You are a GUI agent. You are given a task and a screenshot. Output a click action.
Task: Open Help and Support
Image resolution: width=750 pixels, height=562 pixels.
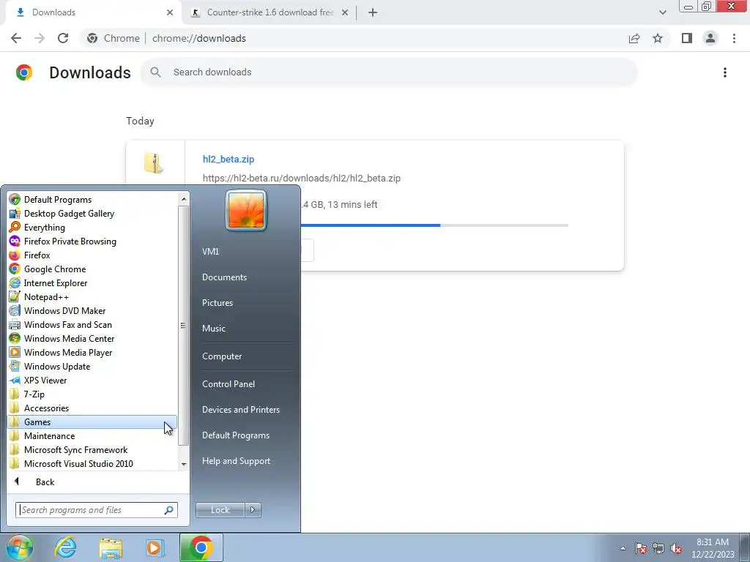[236, 461]
